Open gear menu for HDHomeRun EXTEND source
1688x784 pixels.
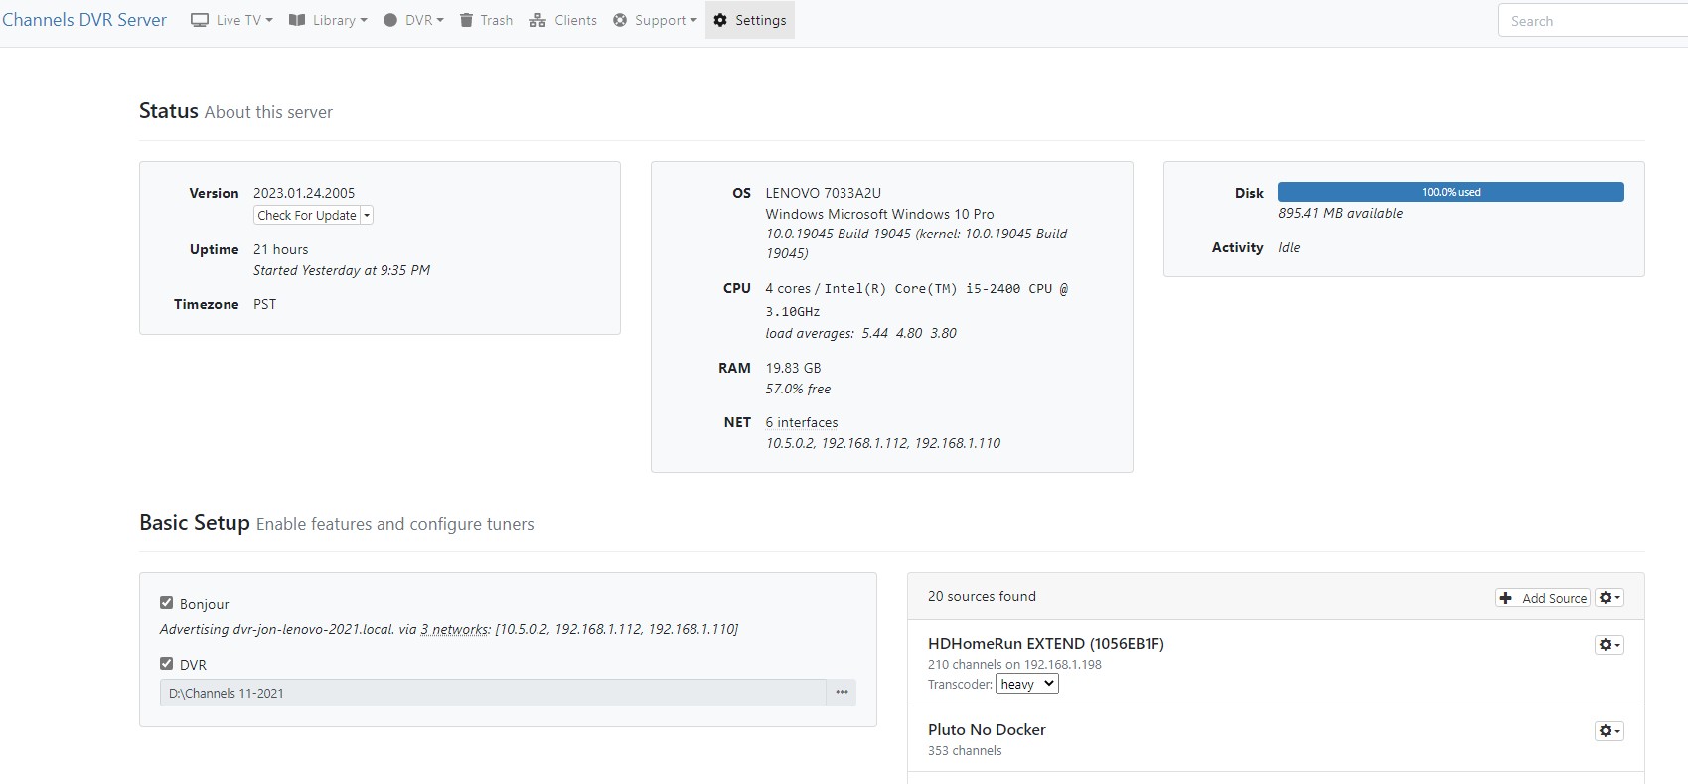(1609, 645)
